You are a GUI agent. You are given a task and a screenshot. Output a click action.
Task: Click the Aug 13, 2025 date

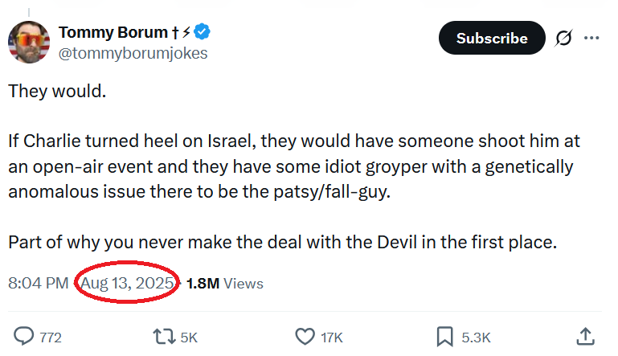[127, 283]
